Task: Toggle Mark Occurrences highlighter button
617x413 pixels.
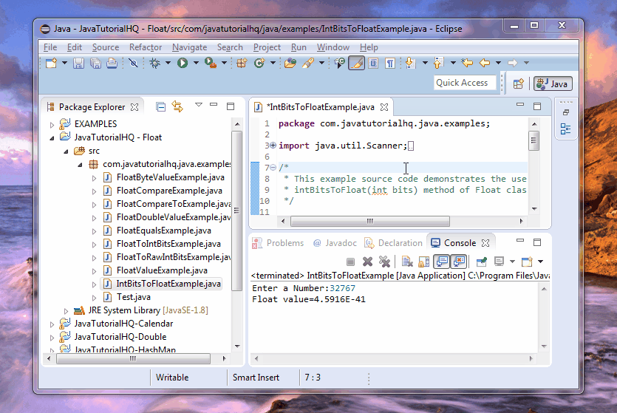Action: tap(356, 63)
